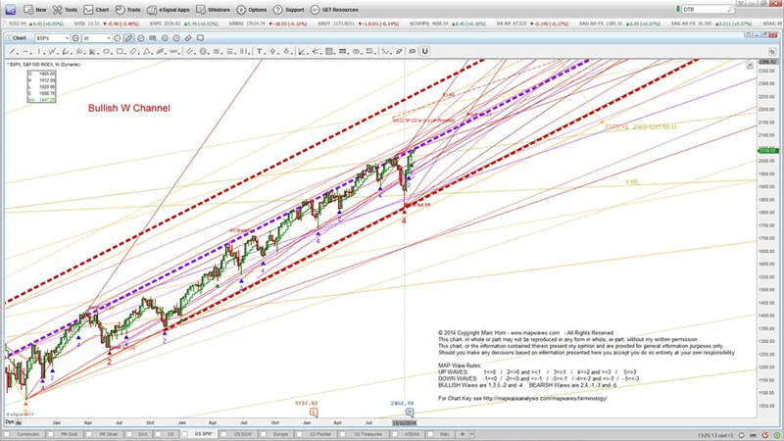784x441 pixels.
Task: Click the 13/10/2014 date marker on axis
Action: [404, 422]
